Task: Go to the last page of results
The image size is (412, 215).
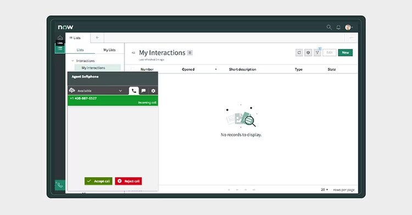Action: [254, 190]
